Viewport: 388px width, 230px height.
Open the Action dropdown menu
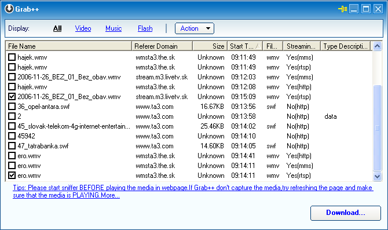(195, 28)
